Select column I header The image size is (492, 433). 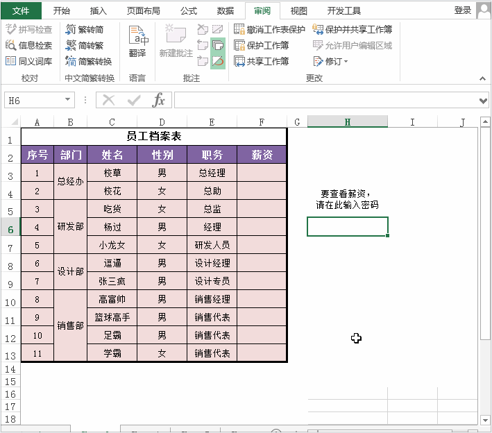click(x=412, y=121)
